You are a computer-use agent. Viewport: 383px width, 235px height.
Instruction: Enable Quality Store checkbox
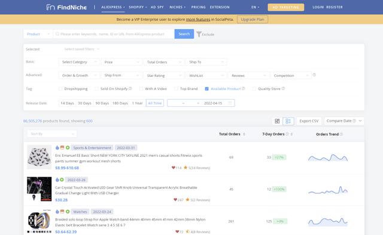(x=254, y=89)
